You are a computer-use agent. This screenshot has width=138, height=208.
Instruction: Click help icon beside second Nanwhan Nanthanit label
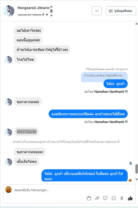point(126,122)
